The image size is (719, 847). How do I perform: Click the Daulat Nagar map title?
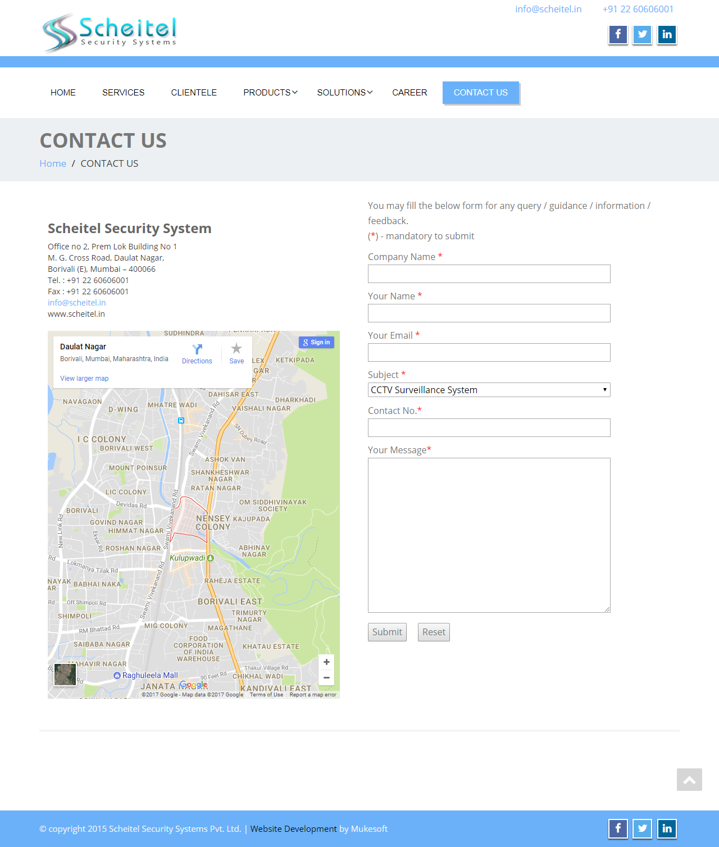click(x=83, y=347)
